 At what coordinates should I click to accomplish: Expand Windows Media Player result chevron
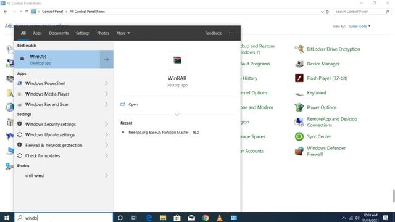point(106,94)
